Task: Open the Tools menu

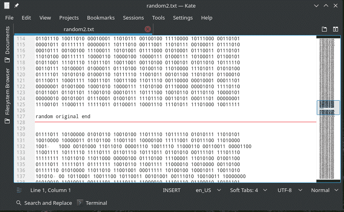Action: pos(159,18)
